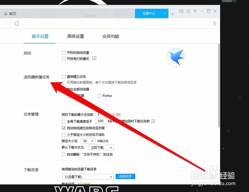
Task: Switch to 基本设置 tab
Action: pos(40,36)
